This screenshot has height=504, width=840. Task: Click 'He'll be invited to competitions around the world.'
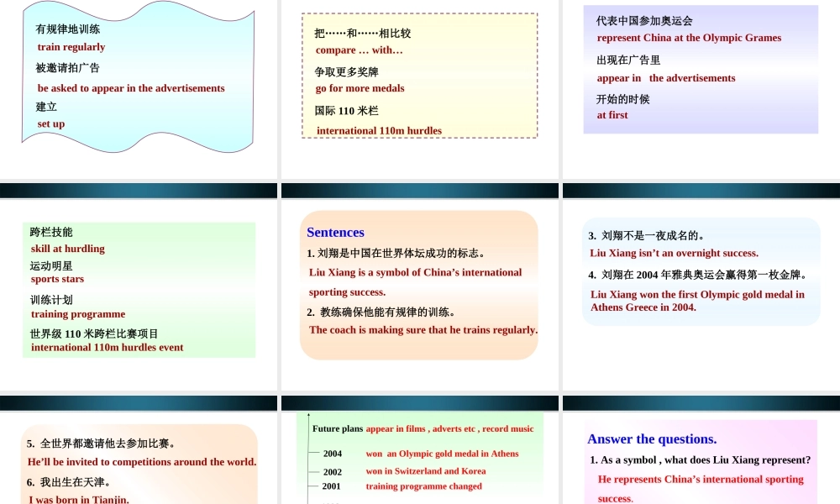click(142, 462)
